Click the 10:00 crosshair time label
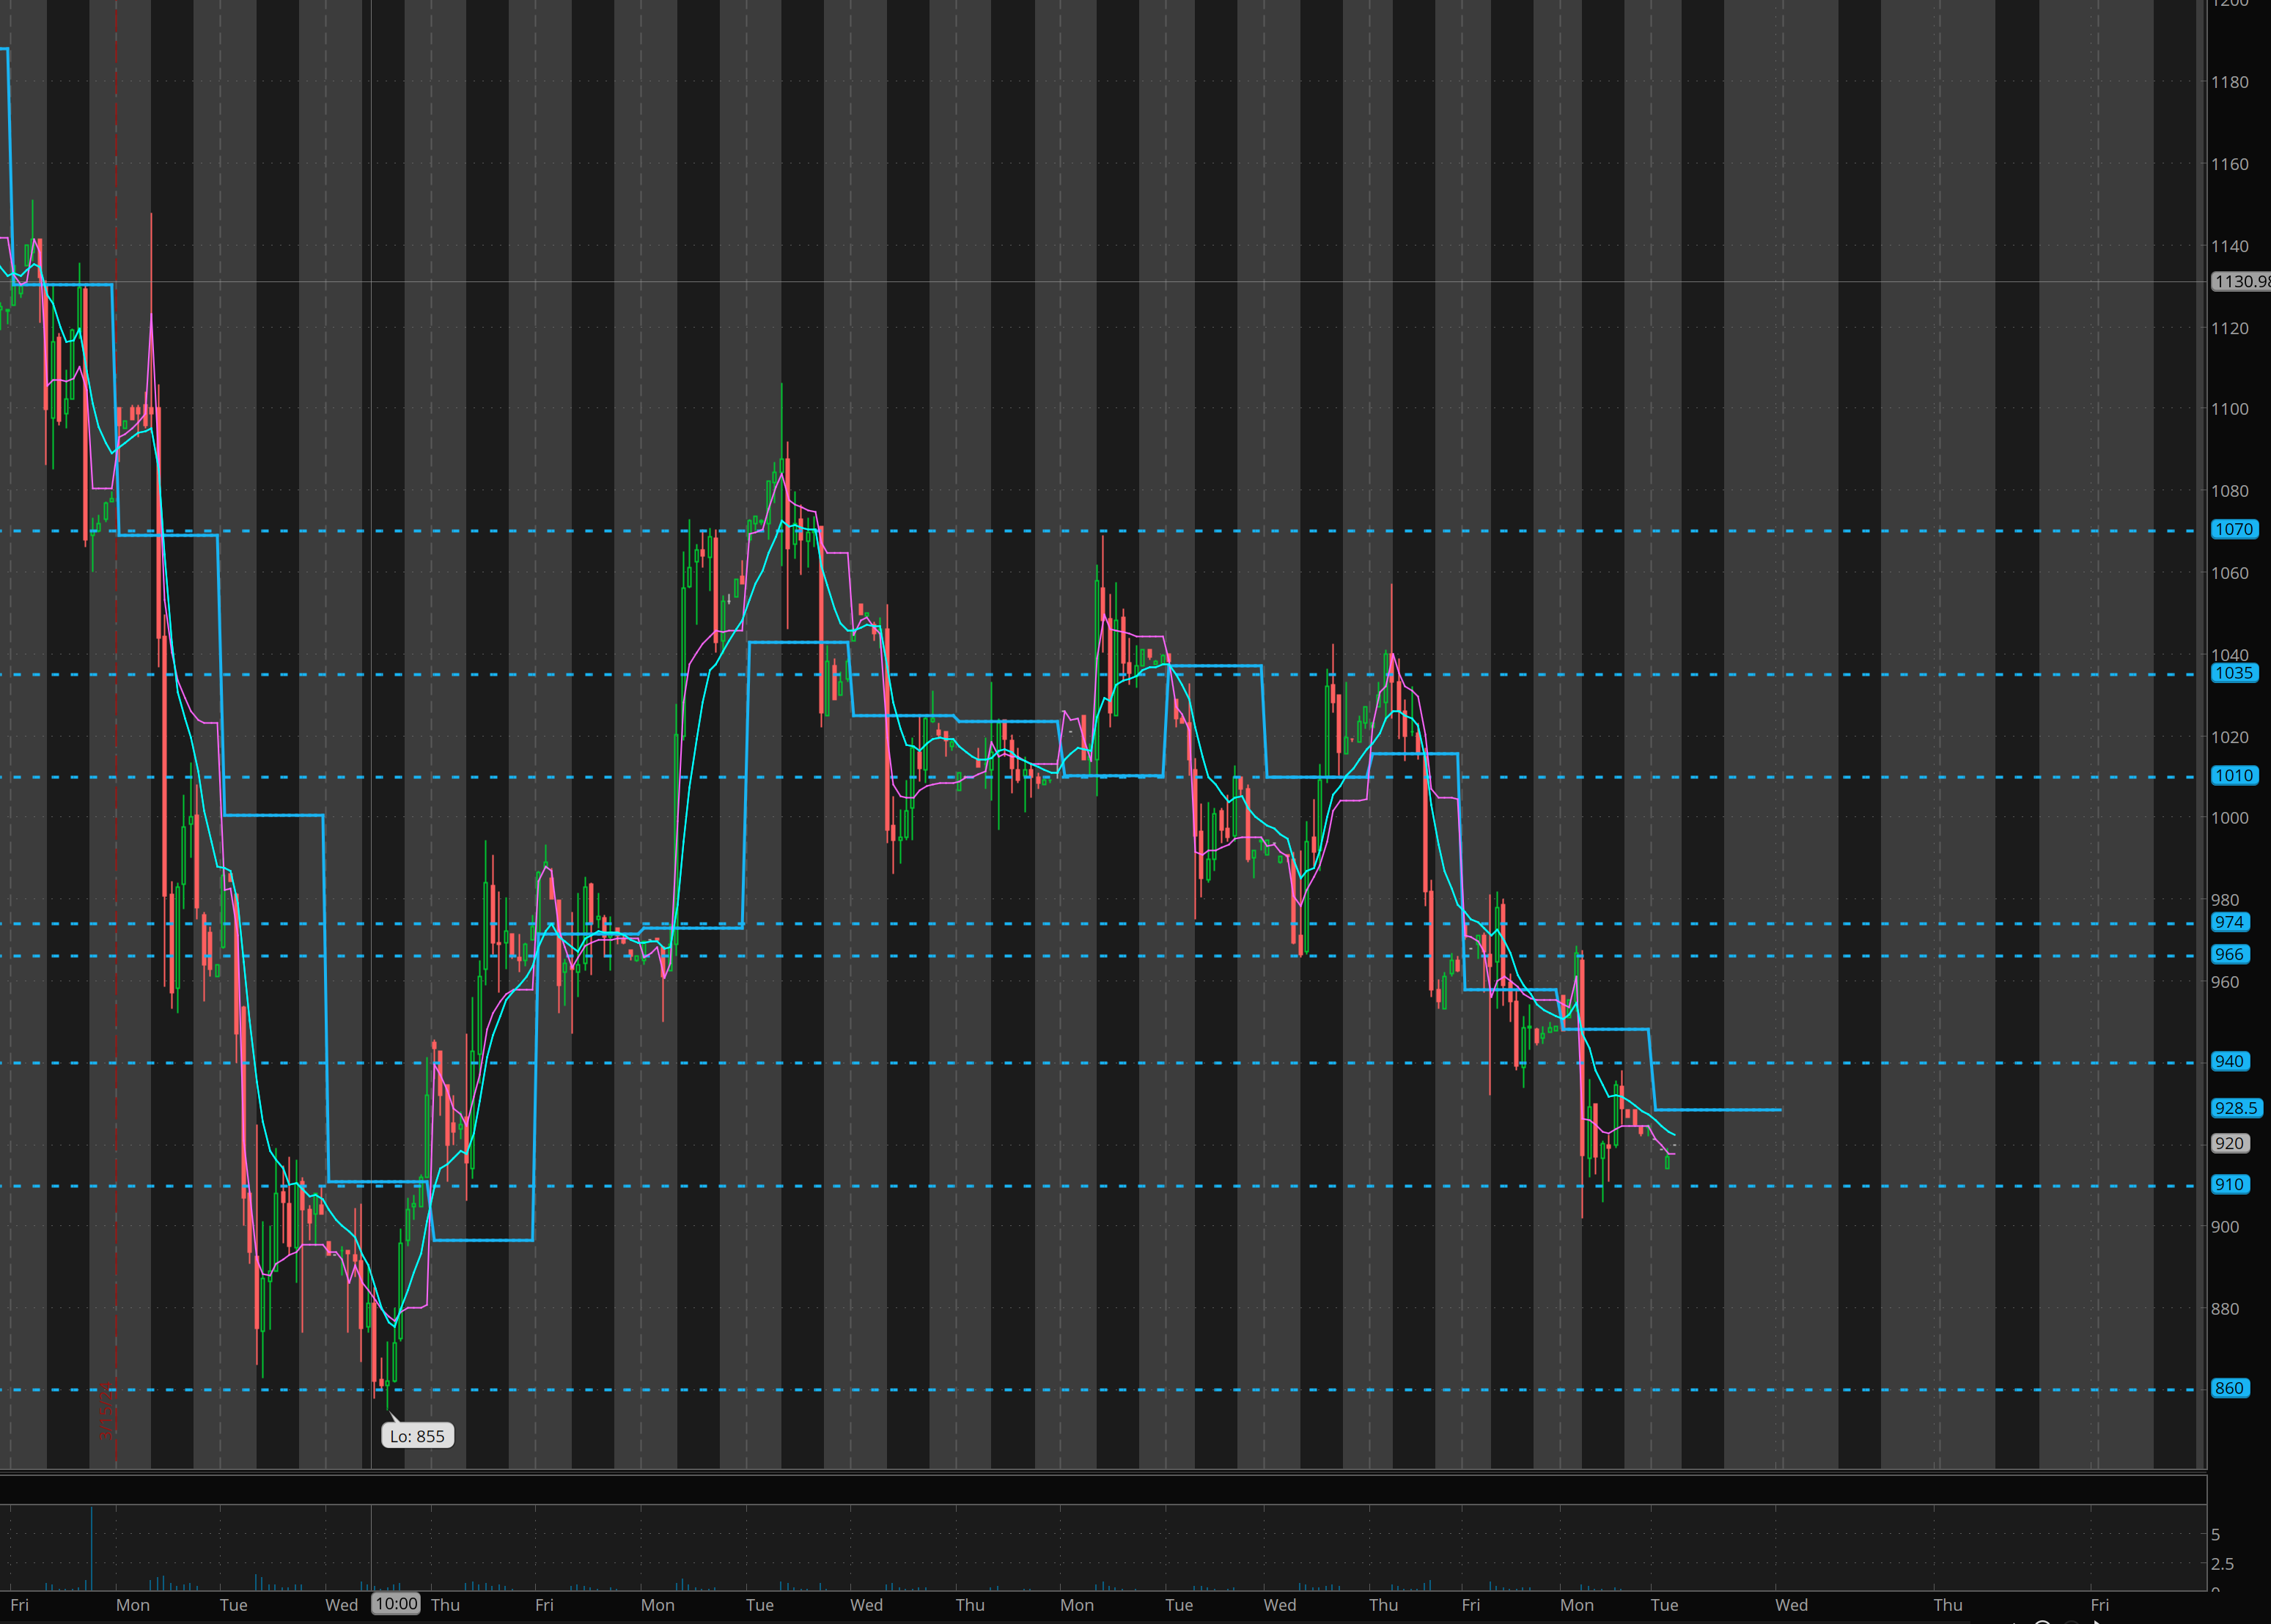This screenshot has width=2271, height=1624. pos(396,1604)
